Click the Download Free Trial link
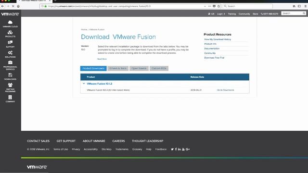Viewport: 308px width, 173px height. 214,58
